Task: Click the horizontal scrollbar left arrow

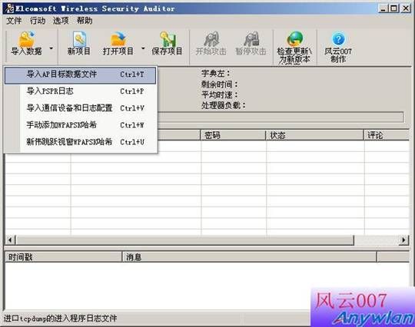Action: click(x=10, y=240)
